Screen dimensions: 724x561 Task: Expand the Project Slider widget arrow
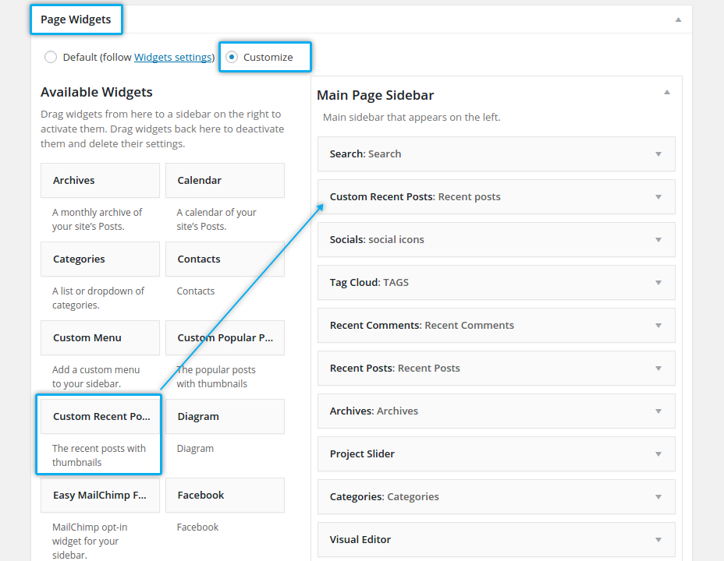[658, 454]
